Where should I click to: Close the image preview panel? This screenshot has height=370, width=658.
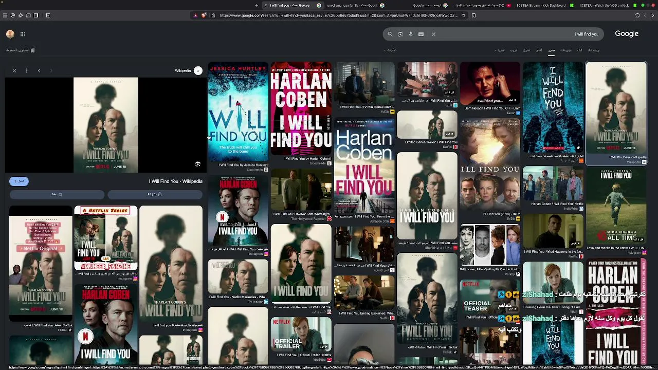point(14,70)
